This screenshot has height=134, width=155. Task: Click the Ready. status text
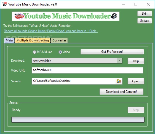[x=17, y=110]
